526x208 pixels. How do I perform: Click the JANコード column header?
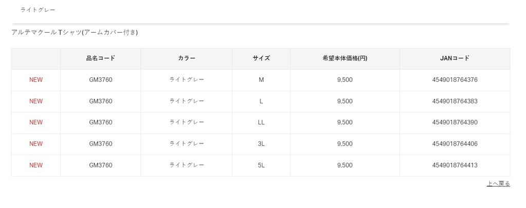455,58
